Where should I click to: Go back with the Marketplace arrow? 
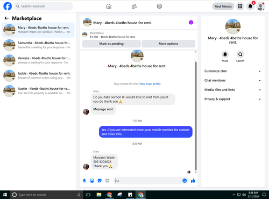click(6, 18)
